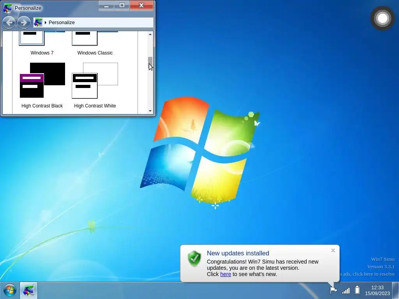The width and height of the screenshot is (399, 299).
Task: Click the scrollbar thumb in Personalize
Action: pyautogui.click(x=150, y=63)
